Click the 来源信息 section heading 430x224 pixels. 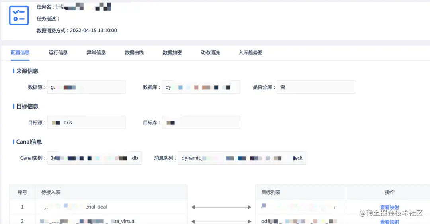(27, 71)
